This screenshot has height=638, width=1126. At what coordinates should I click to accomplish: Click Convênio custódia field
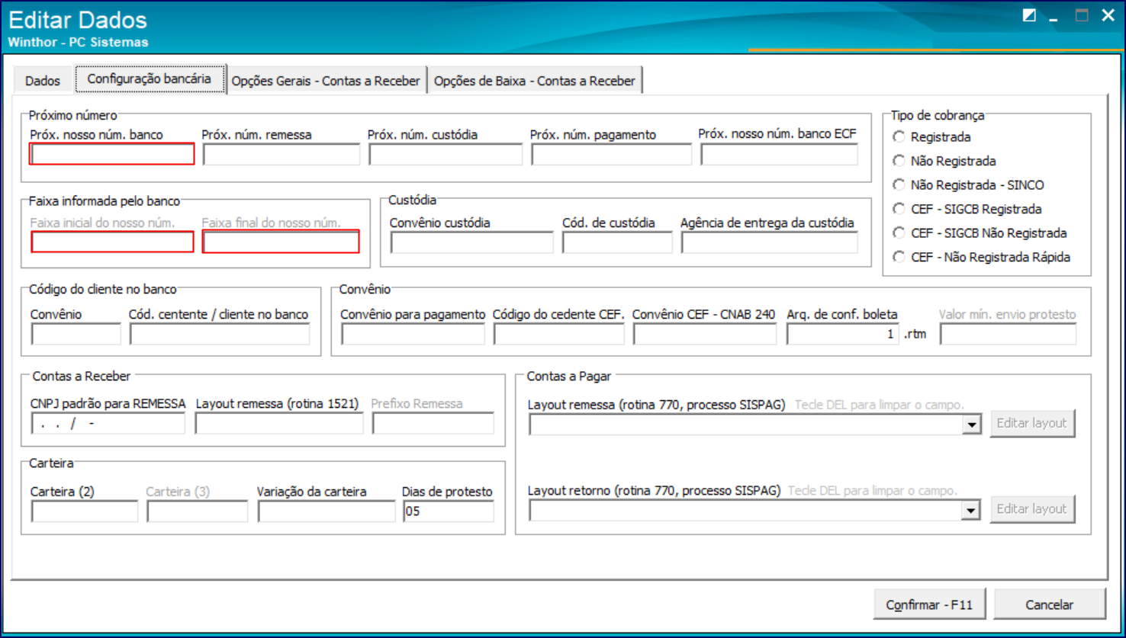(471, 242)
